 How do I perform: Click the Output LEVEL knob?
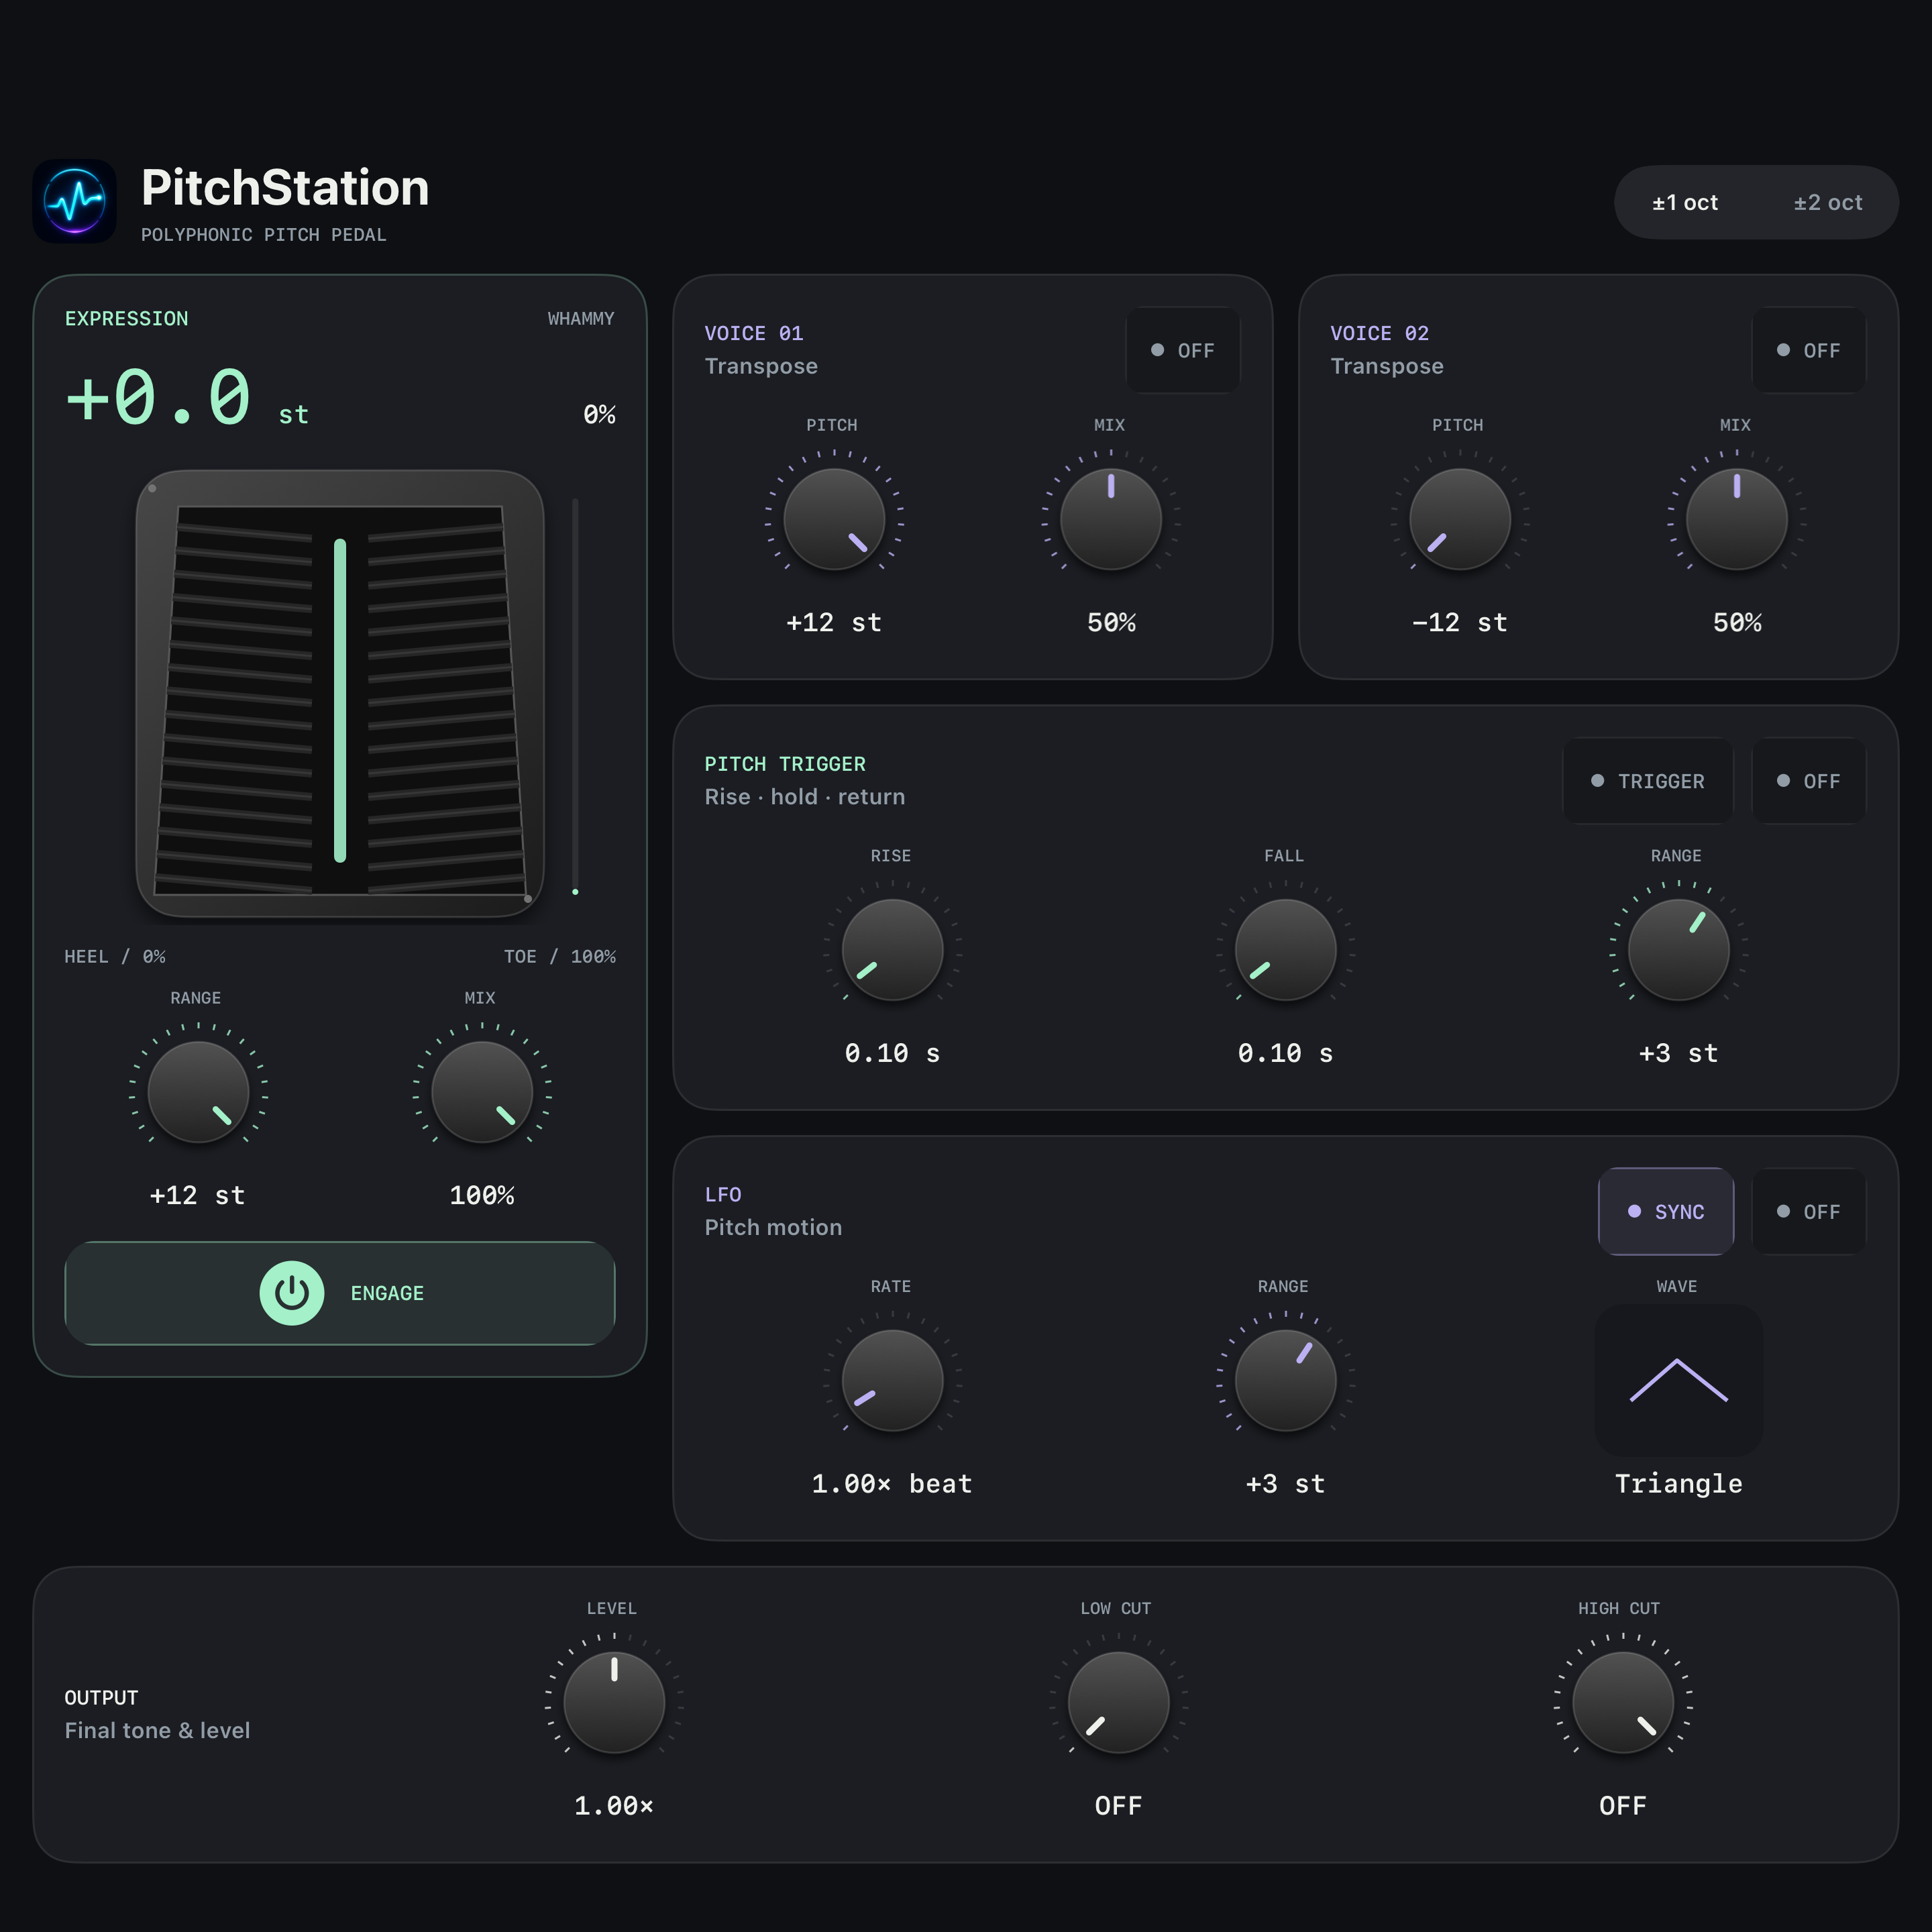pyautogui.click(x=614, y=1702)
